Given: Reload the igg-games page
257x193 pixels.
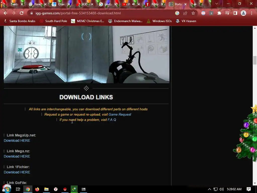Looking at the screenshot, I should (x=22, y=13).
